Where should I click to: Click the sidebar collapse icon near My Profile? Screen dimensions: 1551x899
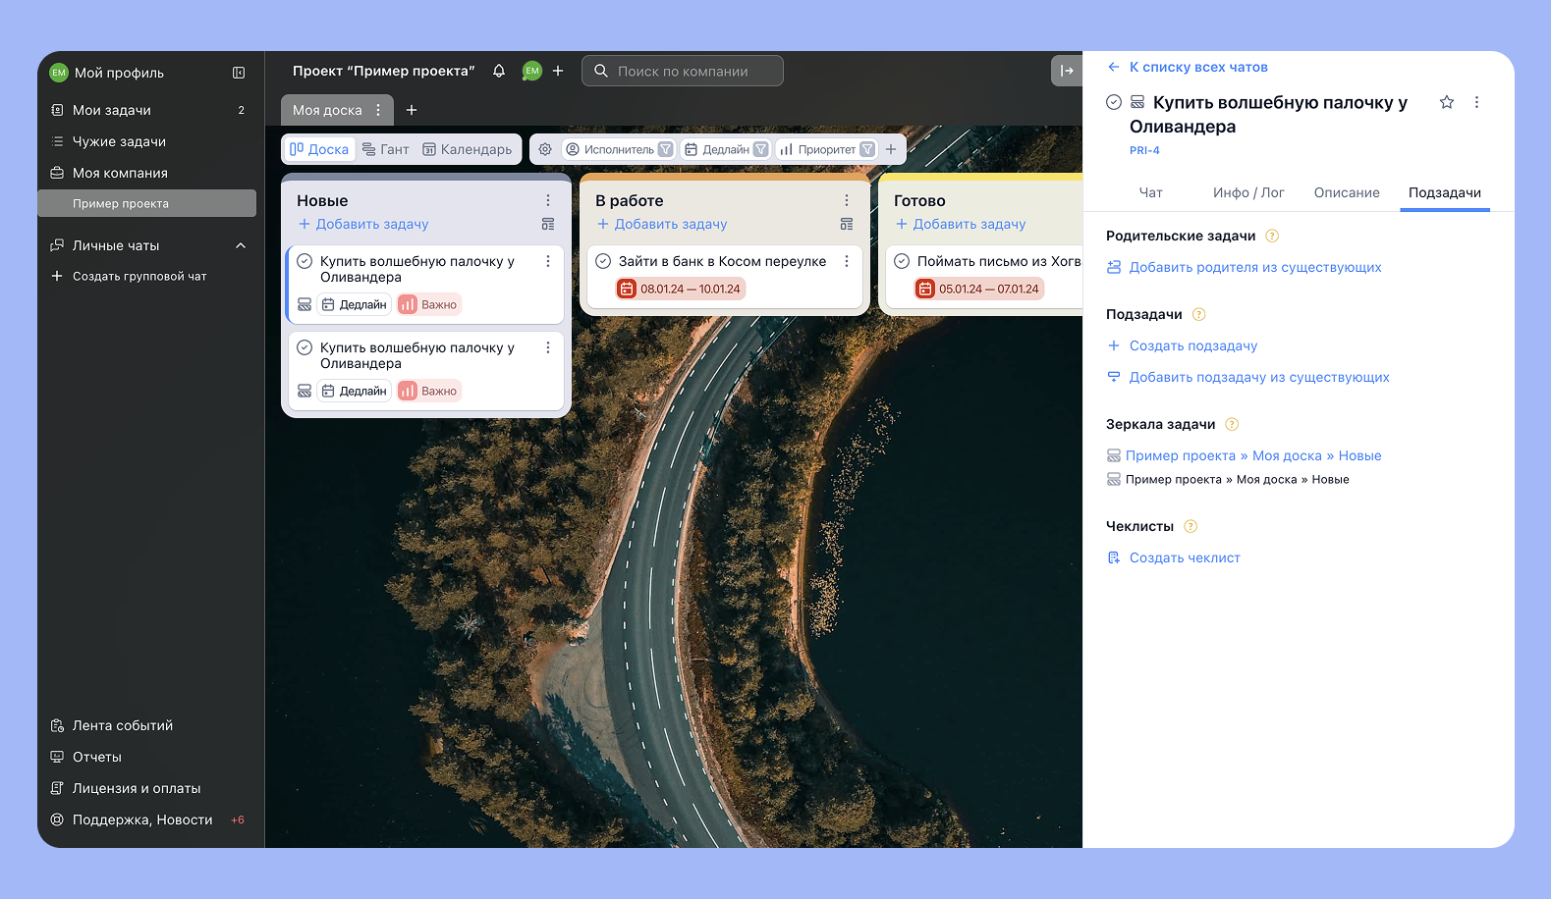tap(239, 73)
